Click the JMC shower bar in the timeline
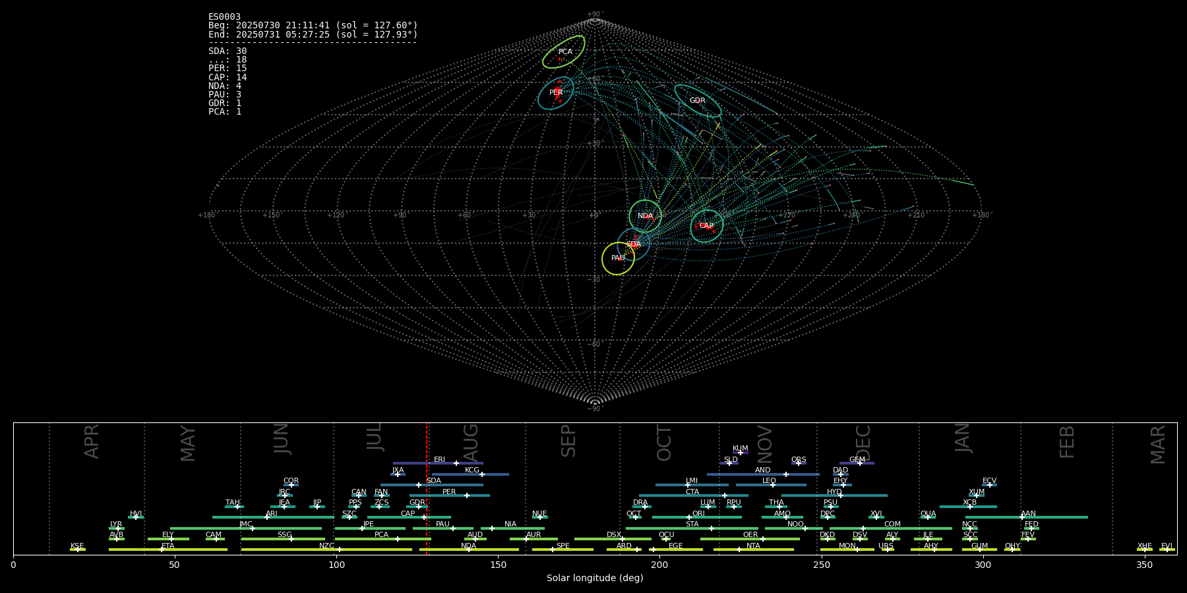Viewport: 1187px width, 593px height. pyautogui.click(x=246, y=528)
